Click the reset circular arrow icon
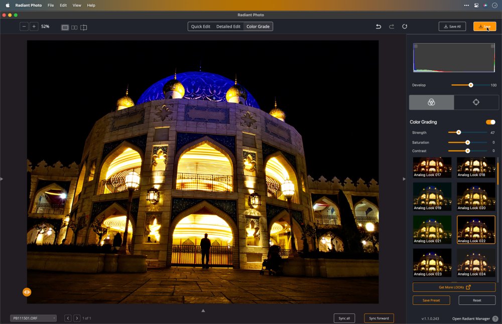 click(405, 27)
